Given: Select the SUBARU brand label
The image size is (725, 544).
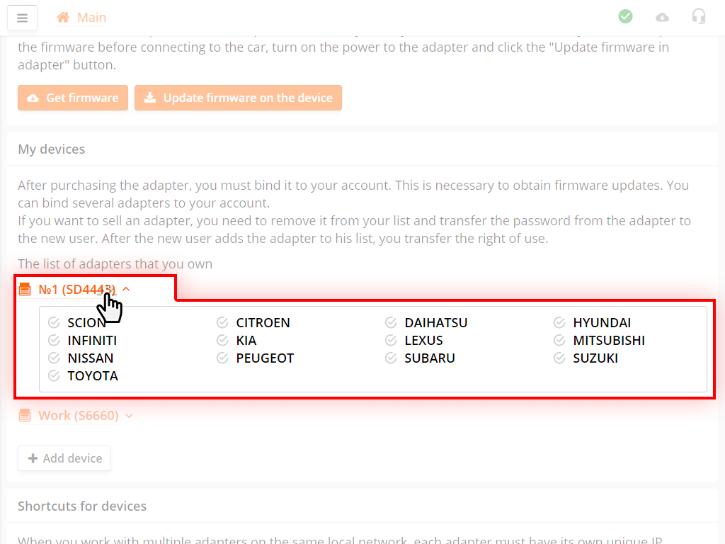Looking at the screenshot, I should tap(429, 358).
